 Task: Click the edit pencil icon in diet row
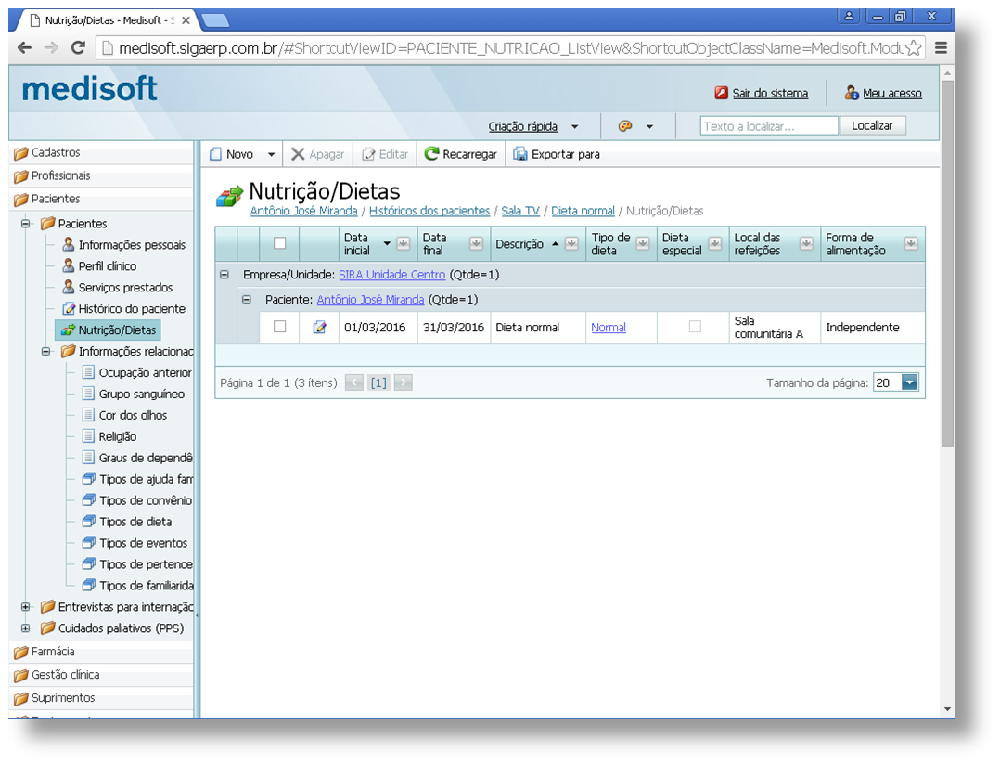(319, 328)
